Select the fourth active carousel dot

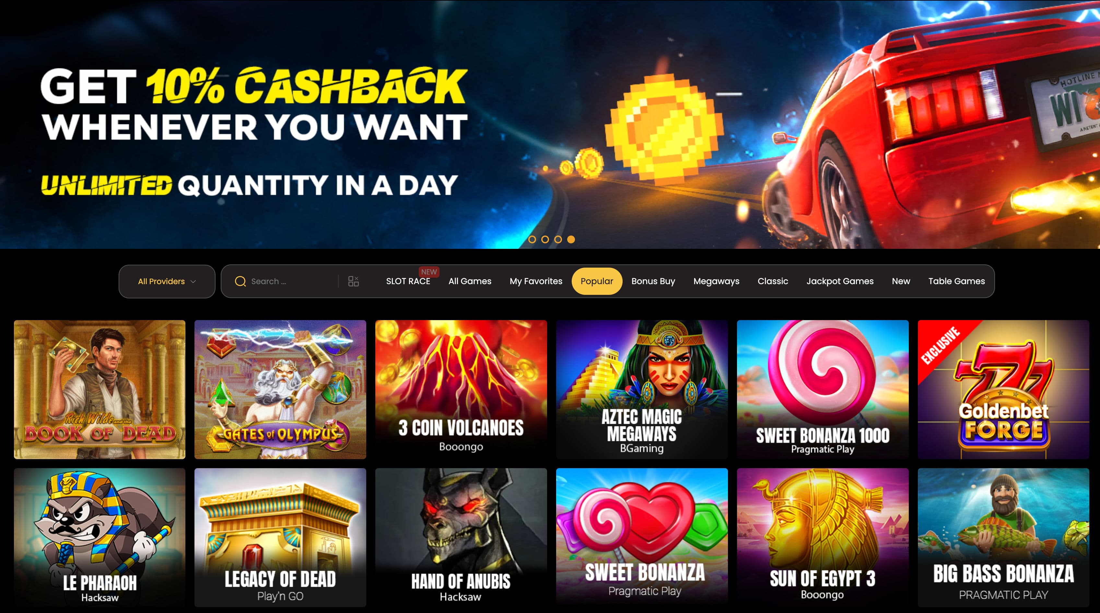point(571,239)
